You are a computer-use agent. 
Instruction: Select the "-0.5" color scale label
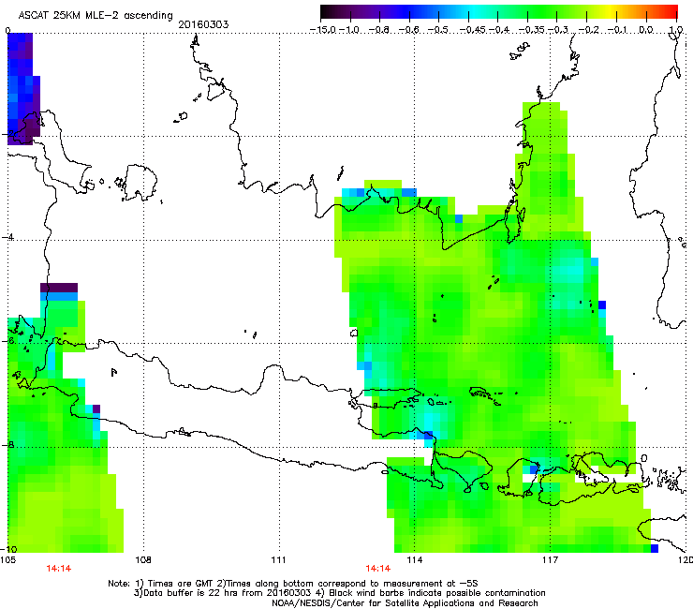[x=438, y=30]
